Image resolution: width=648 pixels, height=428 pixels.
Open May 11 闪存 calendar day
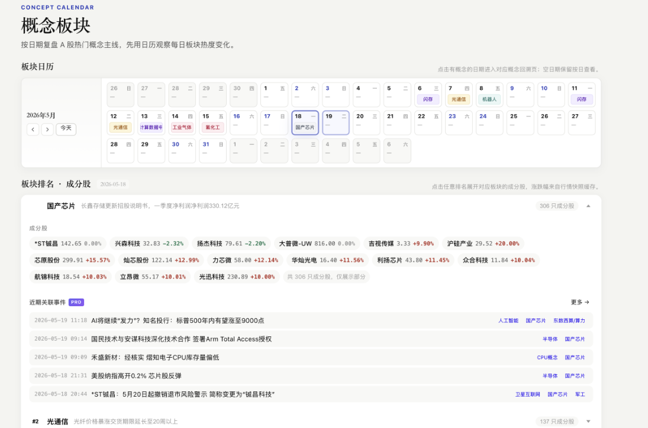(x=582, y=95)
